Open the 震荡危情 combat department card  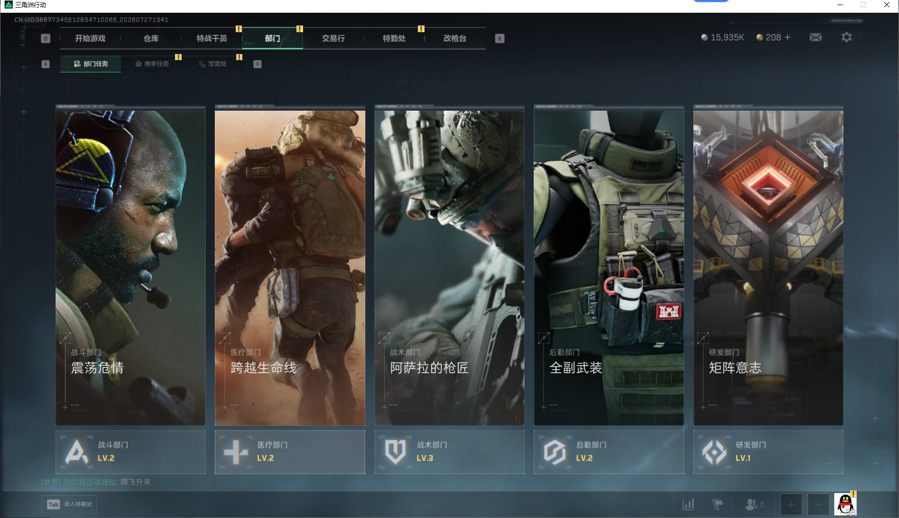coord(131,265)
